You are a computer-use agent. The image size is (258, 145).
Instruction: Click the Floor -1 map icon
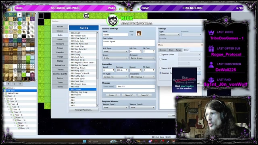[6, 96]
